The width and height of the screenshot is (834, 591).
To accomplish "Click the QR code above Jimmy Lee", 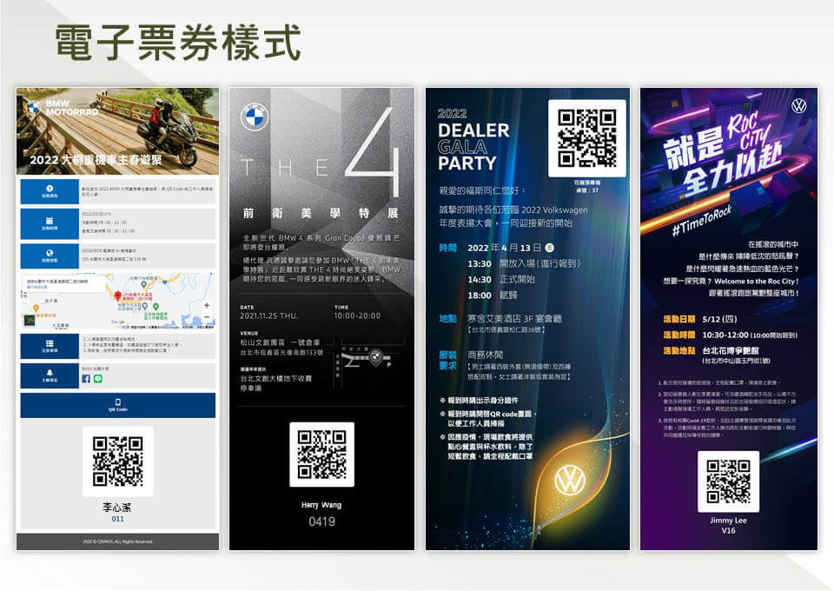I will coord(728,481).
